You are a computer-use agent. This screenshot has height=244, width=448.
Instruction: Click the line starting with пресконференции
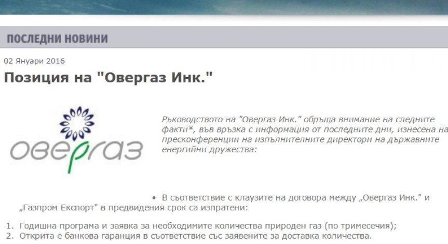tap(301, 139)
